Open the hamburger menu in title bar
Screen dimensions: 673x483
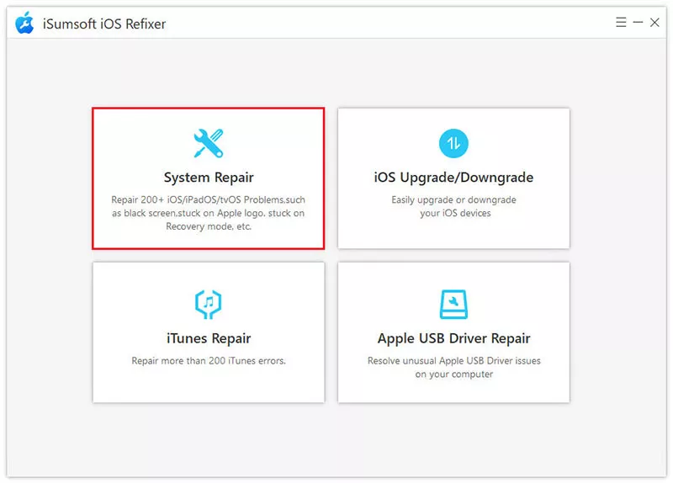[x=621, y=23]
